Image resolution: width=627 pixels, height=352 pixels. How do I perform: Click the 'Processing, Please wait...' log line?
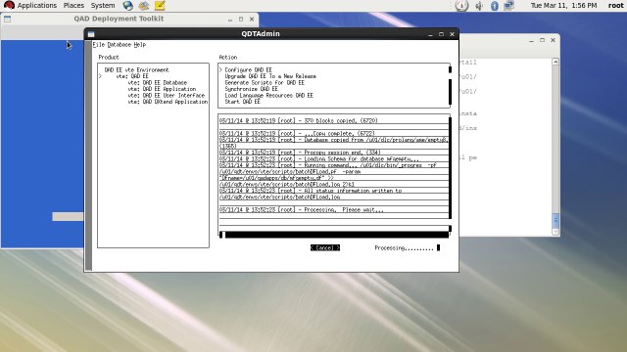[302, 210]
